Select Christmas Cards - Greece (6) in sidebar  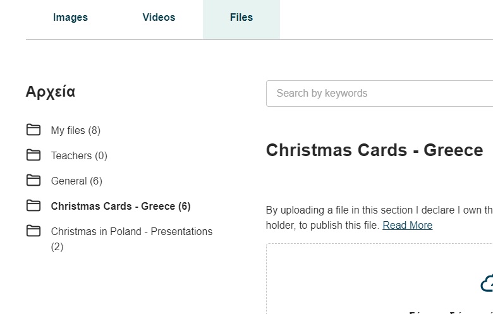(121, 206)
